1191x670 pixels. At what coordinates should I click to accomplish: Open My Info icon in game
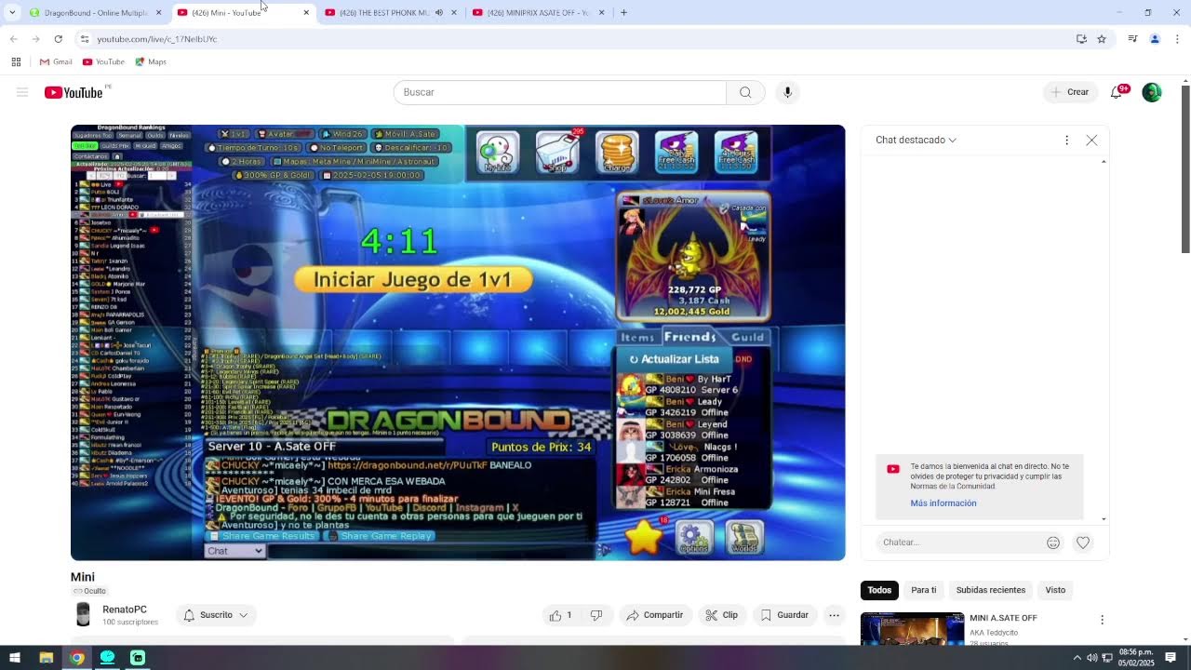coord(498,152)
